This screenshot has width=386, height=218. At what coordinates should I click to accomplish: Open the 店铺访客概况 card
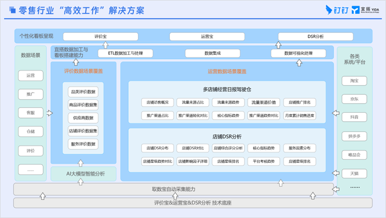[x=157, y=103]
